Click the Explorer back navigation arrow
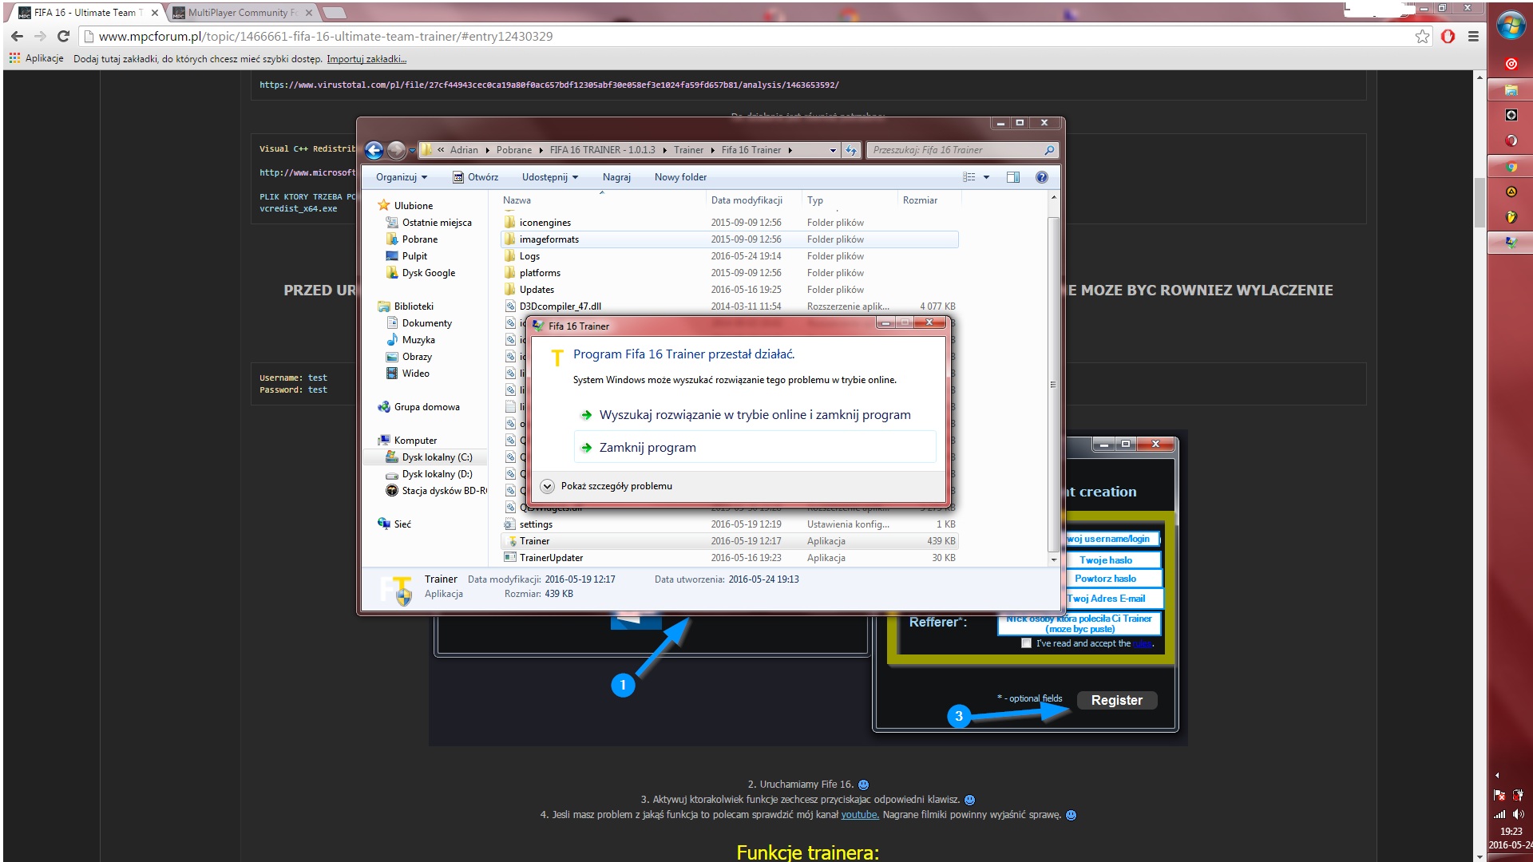 [x=374, y=150]
